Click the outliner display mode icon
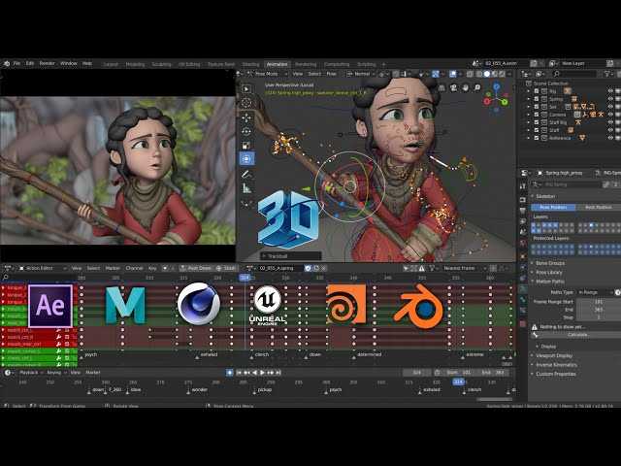The image size is (621, 466). (539, 74)
